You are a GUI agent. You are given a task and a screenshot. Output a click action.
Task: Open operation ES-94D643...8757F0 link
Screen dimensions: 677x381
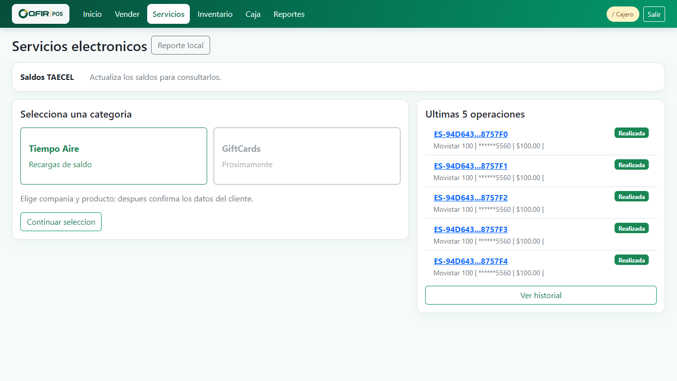tap(471, 134)
